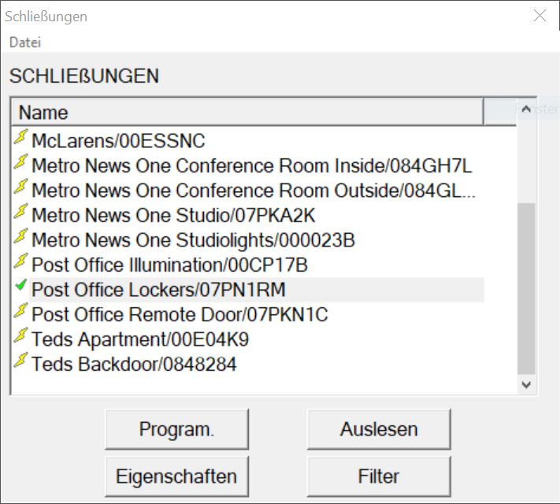Click the green checkmark beside Post Office Lockers
Viewport: 560px width, 504px height.
(21, 288)
